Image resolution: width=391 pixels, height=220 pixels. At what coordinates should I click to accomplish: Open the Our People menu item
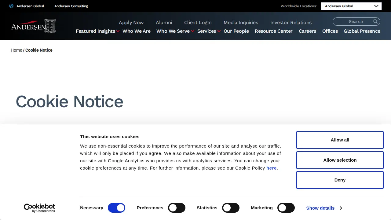coord(236,31)
